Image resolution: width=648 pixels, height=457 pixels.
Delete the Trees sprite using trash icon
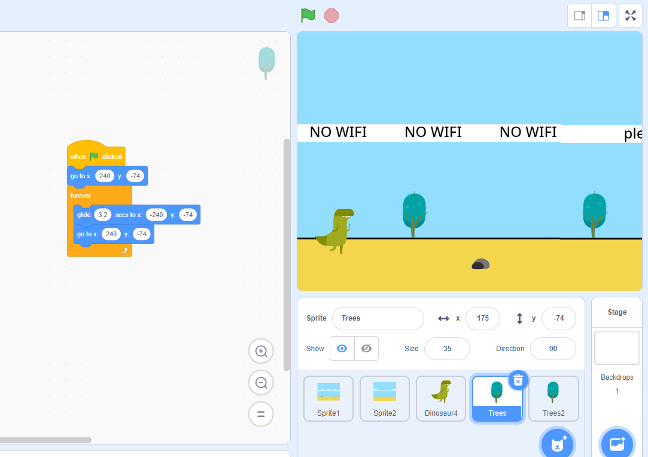pos(518,380)
